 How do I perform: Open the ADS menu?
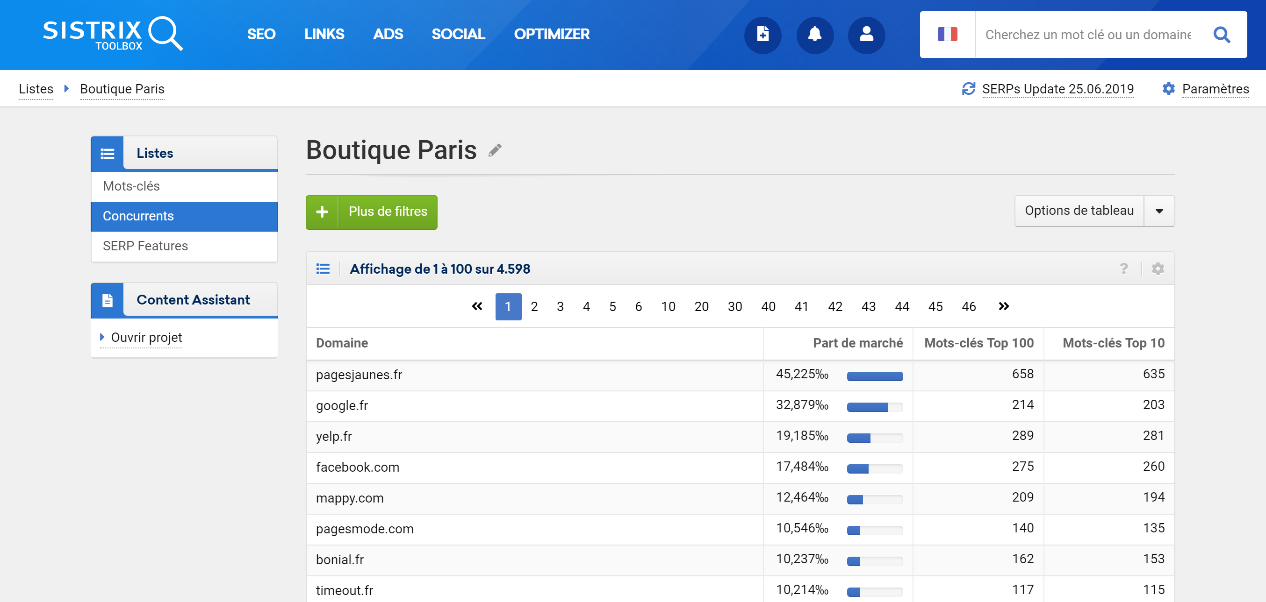pos(388,35)
